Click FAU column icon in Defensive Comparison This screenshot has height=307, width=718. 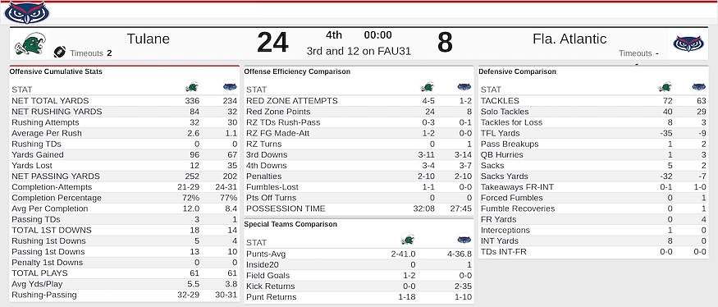point(698,87)
